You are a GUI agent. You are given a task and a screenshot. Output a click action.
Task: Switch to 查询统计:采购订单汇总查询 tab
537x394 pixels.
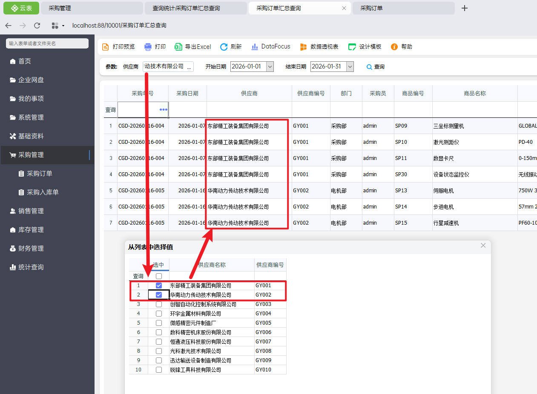coord(195,8)
